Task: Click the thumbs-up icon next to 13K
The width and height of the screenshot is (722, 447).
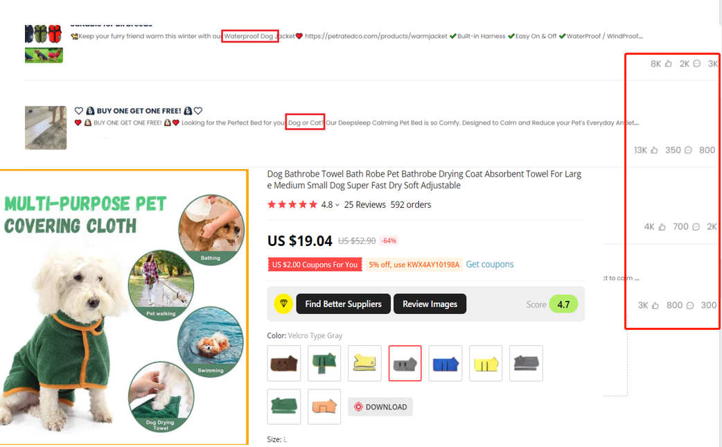Action: point(654,150)
